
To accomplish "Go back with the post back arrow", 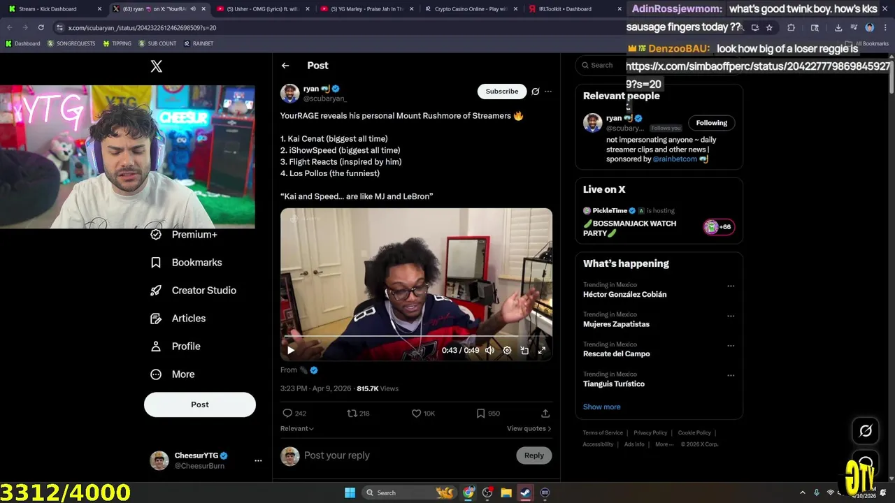I will [285, 66].
